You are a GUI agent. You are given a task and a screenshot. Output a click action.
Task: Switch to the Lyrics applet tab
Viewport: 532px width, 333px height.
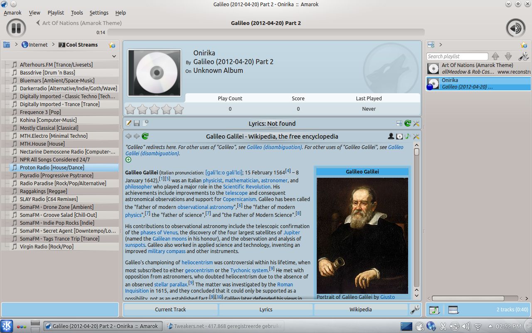click(x=266, y=309)
